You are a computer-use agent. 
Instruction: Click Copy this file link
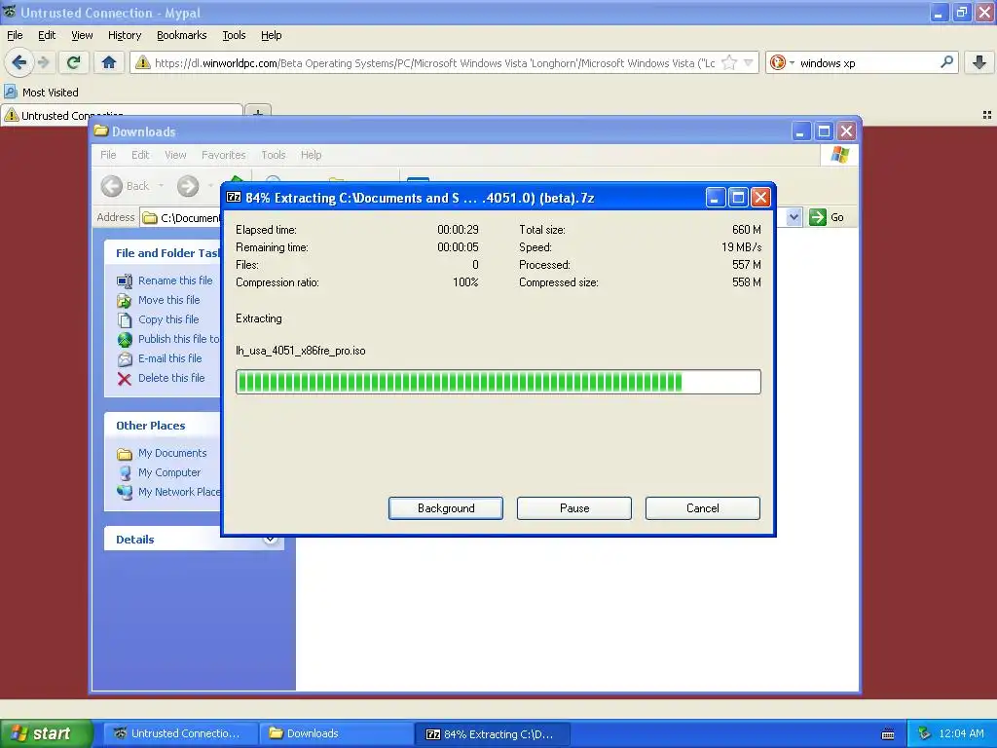pos(159,319)
